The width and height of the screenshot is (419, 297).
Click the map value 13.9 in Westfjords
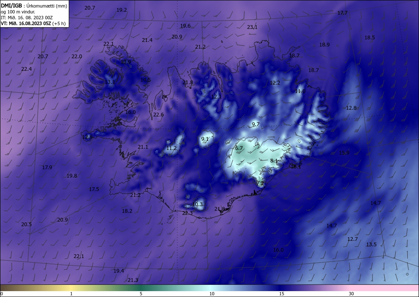tap(126, 62)
